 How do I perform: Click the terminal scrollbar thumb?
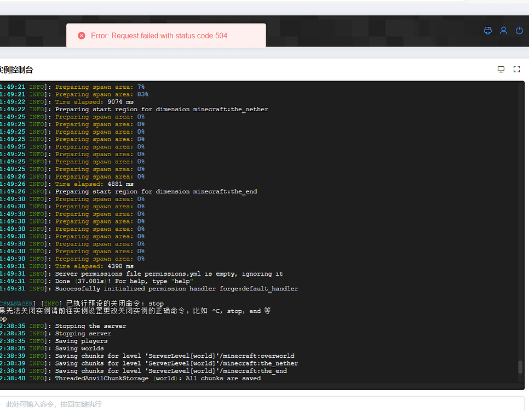pyautogui.click(x=520, y=367)
